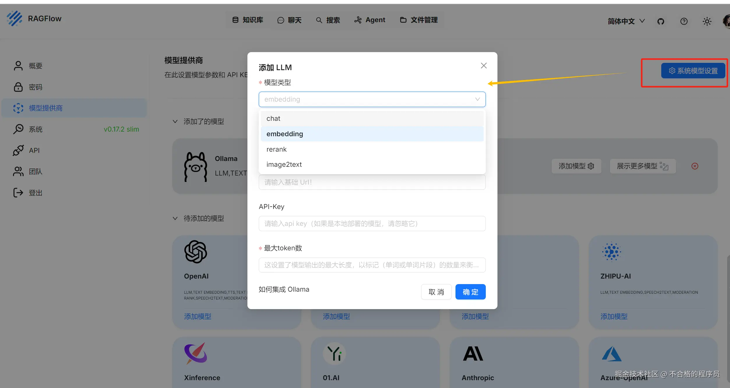730x388 pixels.
Task: Toggle the sun theme icon
Action: click(707, 21)
